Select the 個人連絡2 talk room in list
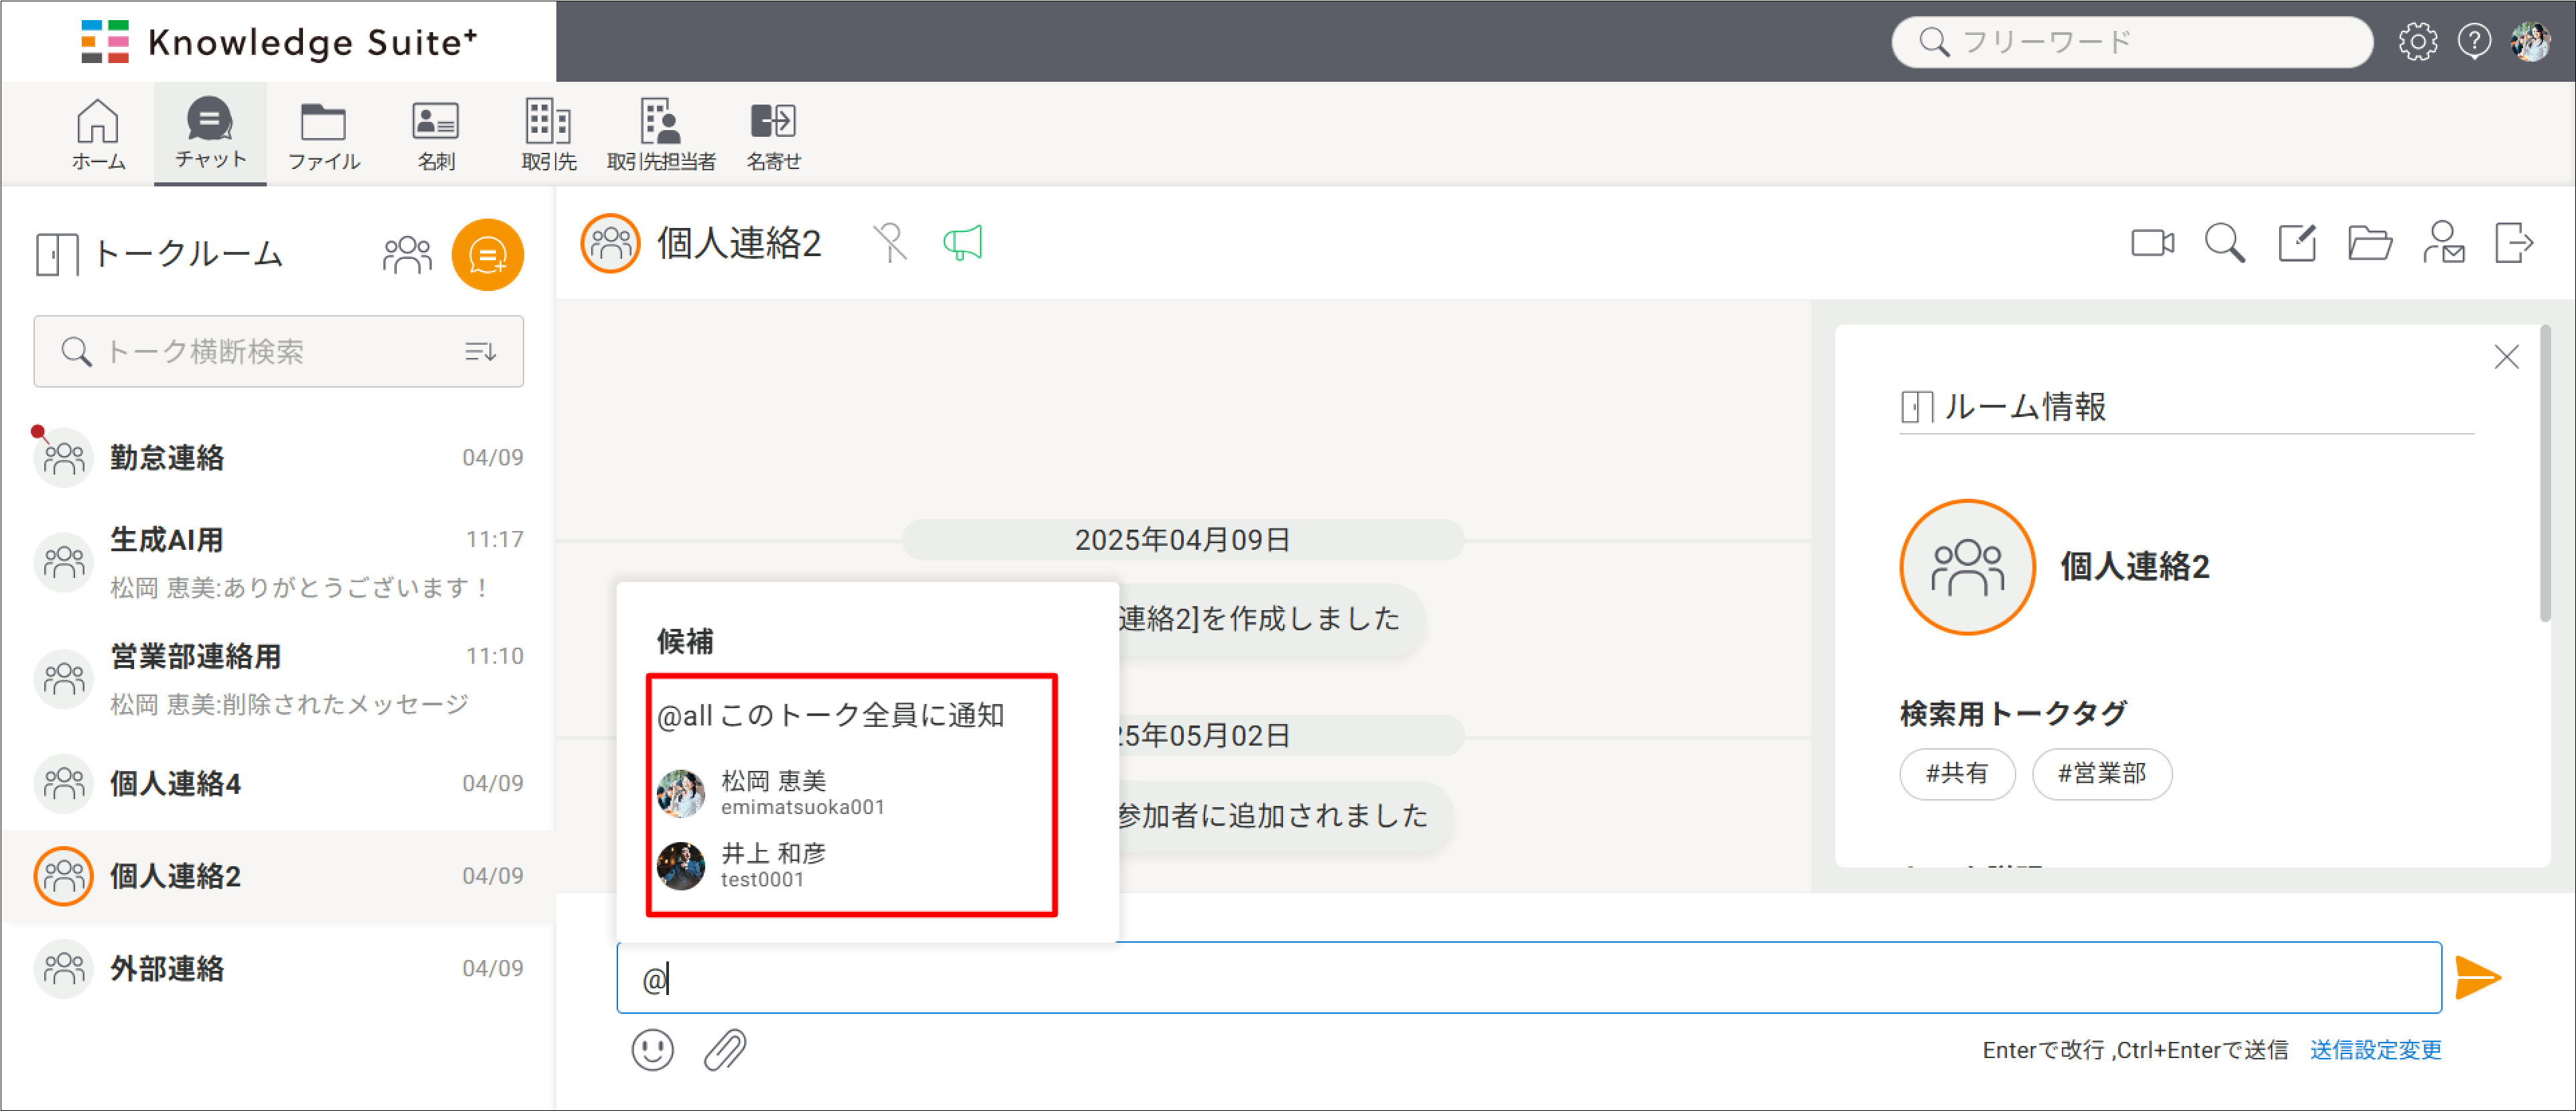The height and width of the screenshot is (1111, 2576). pos(278,876)
